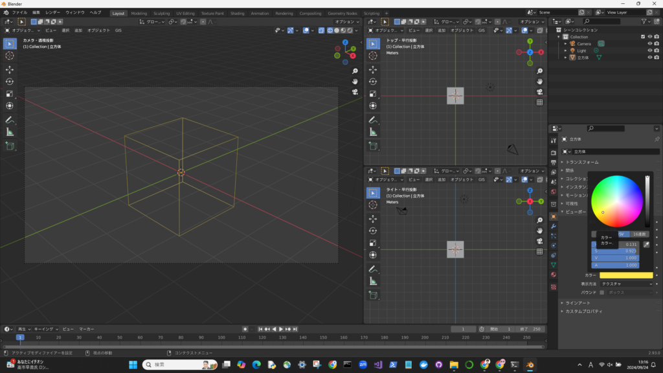Select the Annotate tool in the camera viewport
The image size is (663, 373).
[x=10, y=120]
